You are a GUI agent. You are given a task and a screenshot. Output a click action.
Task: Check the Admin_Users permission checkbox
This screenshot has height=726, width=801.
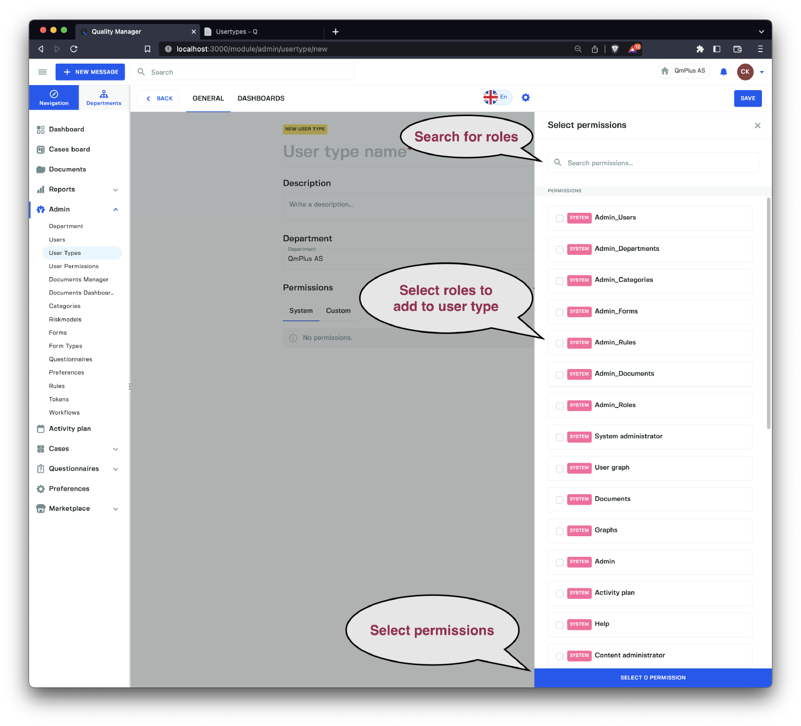click(x=560, y=218)
